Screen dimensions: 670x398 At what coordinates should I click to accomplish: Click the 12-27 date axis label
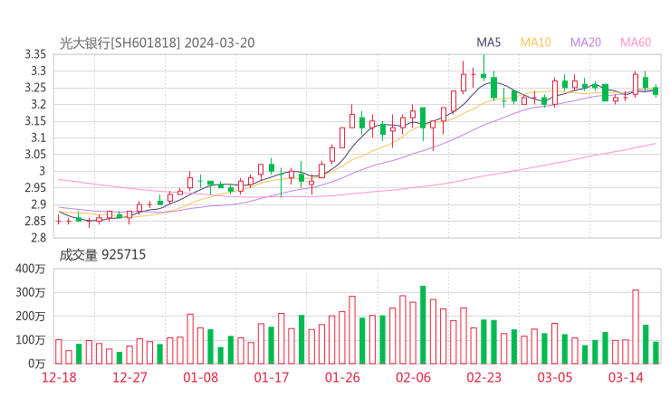click(129, 377)
